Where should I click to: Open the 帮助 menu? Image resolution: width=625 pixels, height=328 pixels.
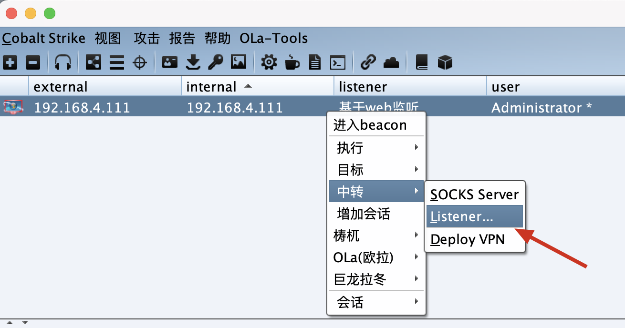(218, 38)
